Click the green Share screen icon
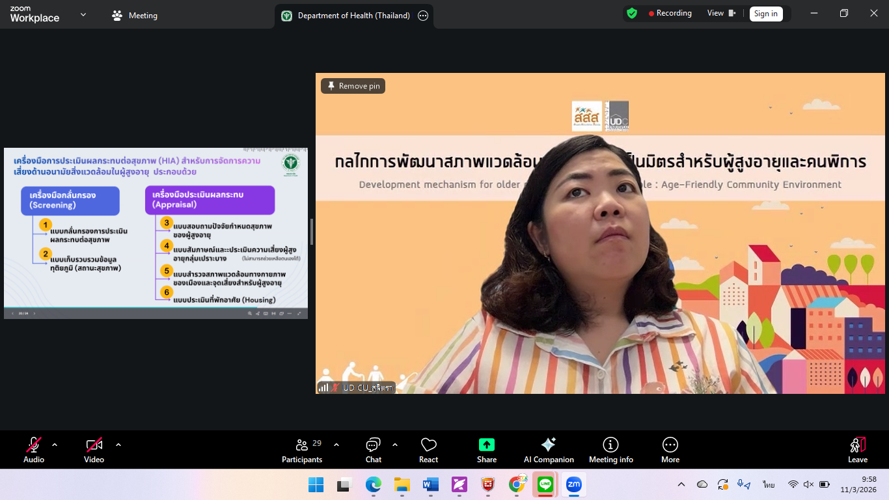This screenshot has height=500, width=889. tap(486, 445)
